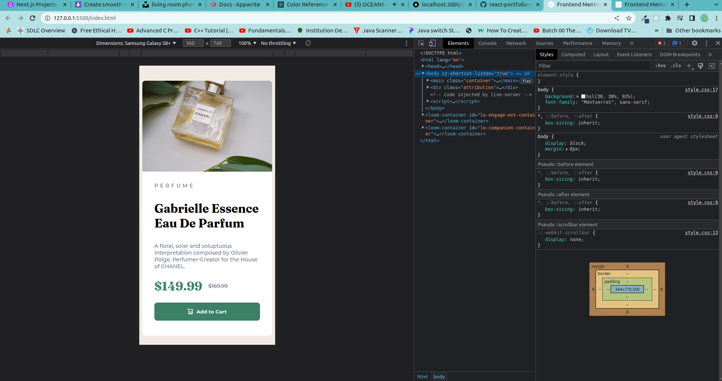This screenshot has height=381, width=722.
Task: Switch to the Computed styles tab
Action: (x=573, y=54)
